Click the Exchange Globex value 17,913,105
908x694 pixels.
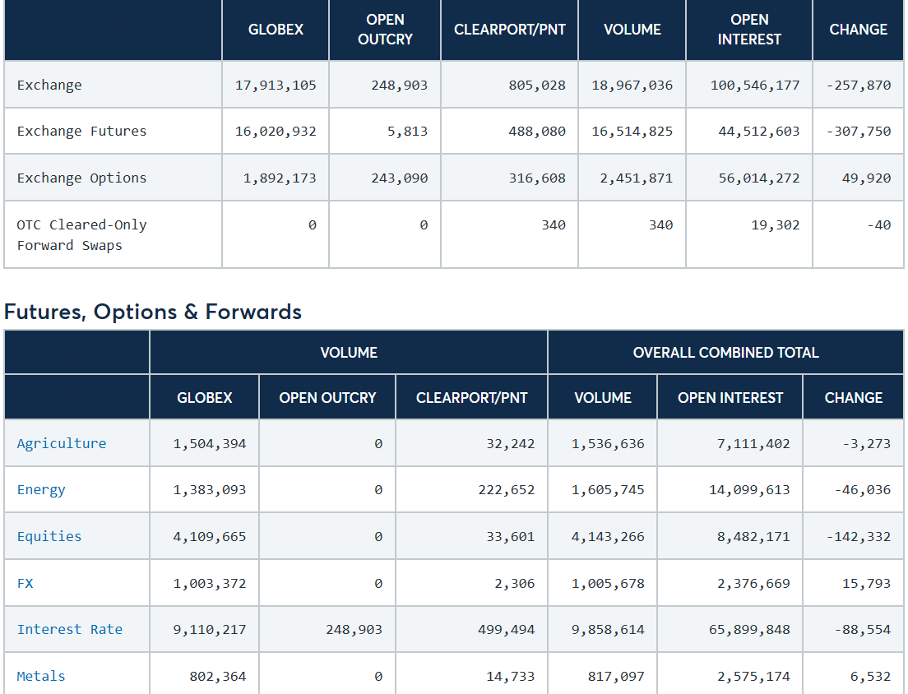[276, 85]
